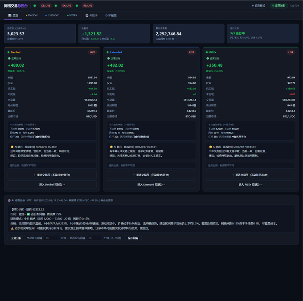Screen dimensions: 303x301
Task: Click 重连交易所 button on Decibel card
Action: click(52, 175)
